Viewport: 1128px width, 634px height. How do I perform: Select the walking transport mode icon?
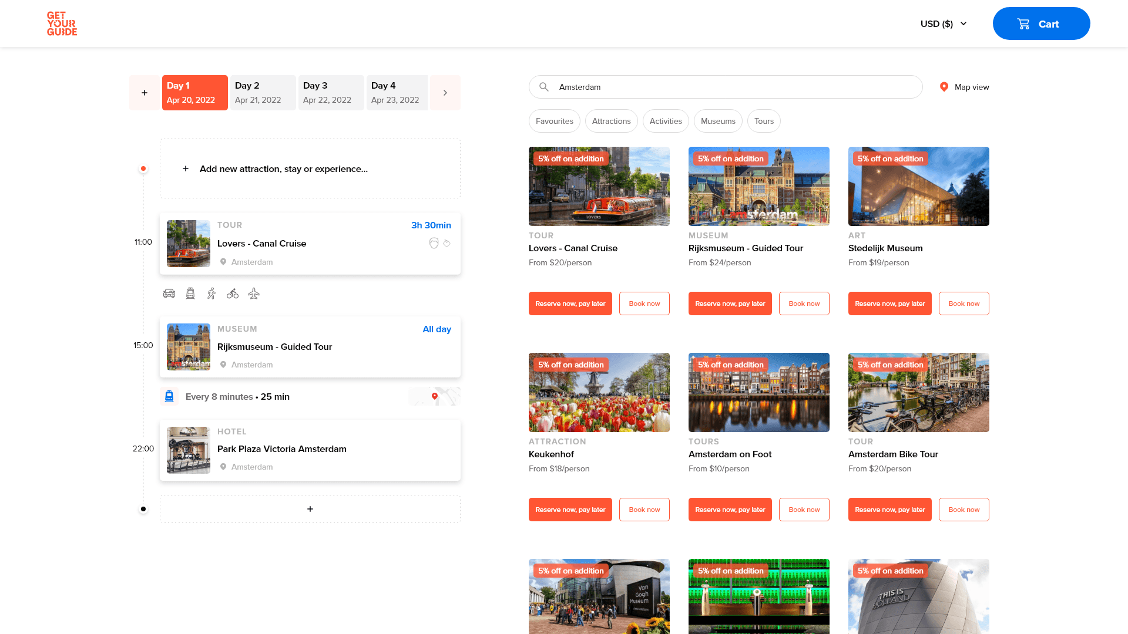(211, 294)
